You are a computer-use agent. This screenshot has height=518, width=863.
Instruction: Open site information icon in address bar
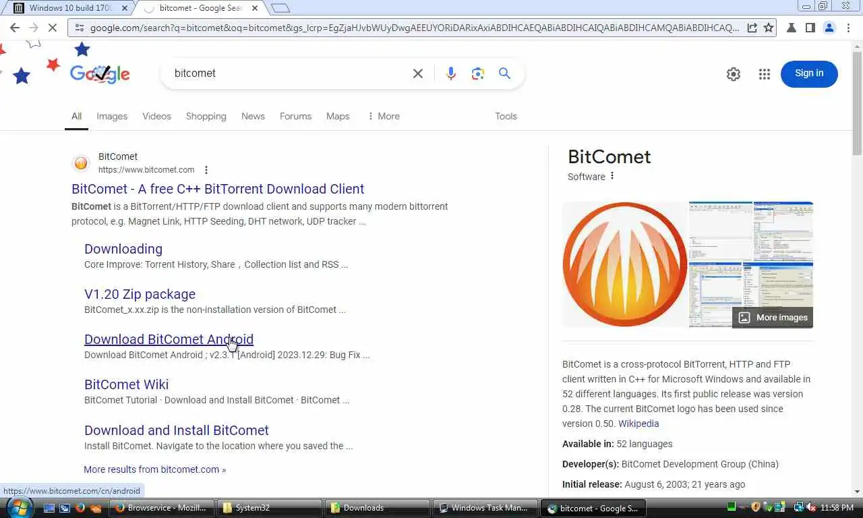click(79, 28)
